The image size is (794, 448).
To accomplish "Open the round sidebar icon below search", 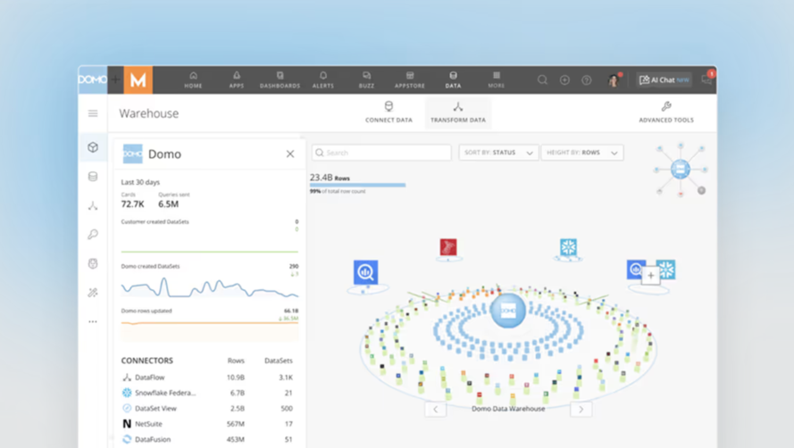I will coord(93,264).
